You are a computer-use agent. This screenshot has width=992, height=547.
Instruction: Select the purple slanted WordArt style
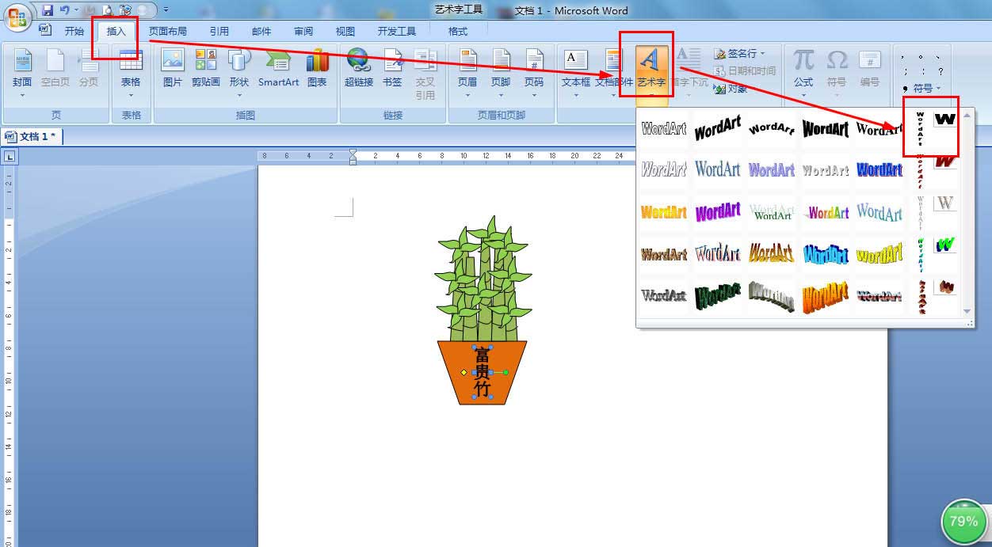click(718, 212)
